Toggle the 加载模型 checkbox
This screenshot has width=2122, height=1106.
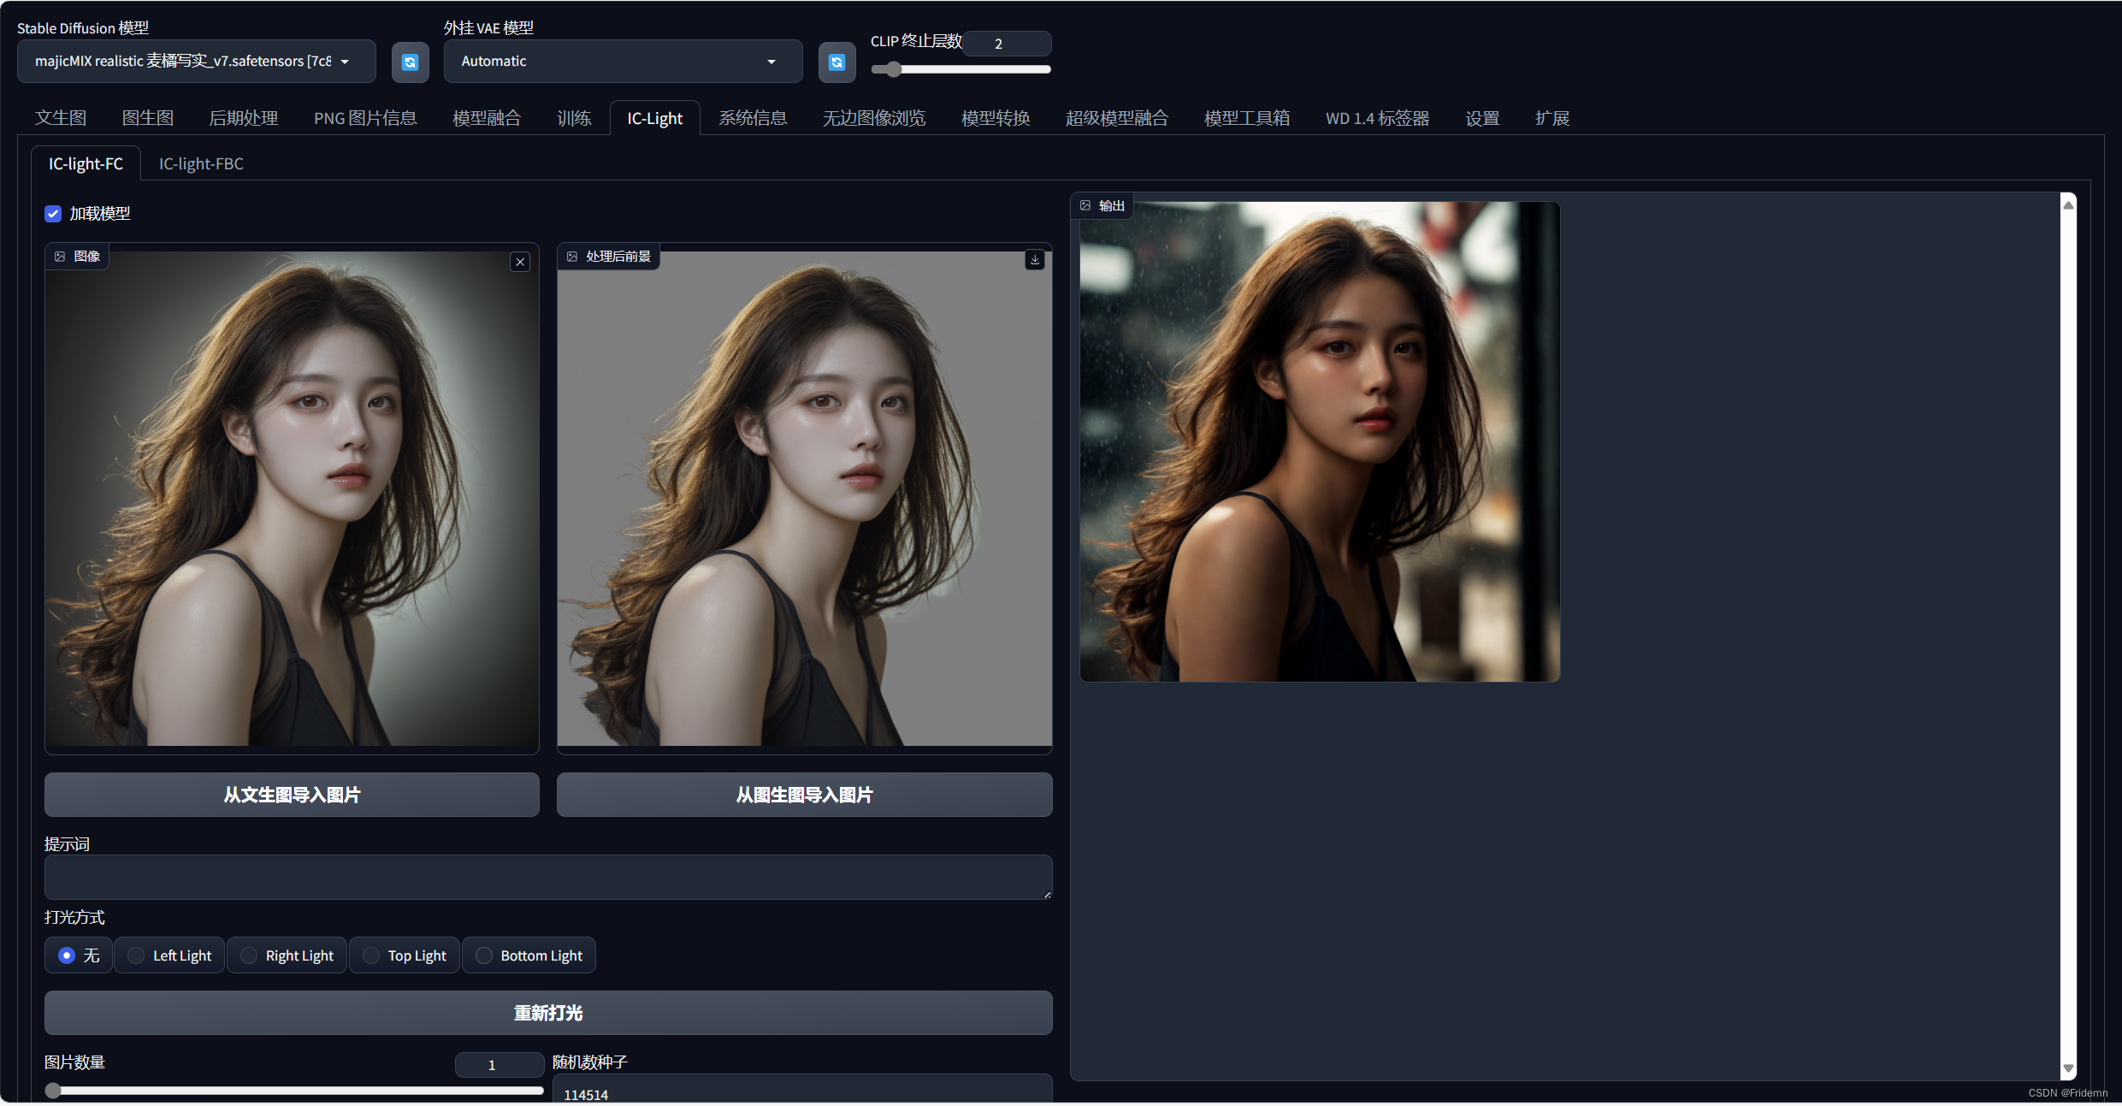point(53,214)
